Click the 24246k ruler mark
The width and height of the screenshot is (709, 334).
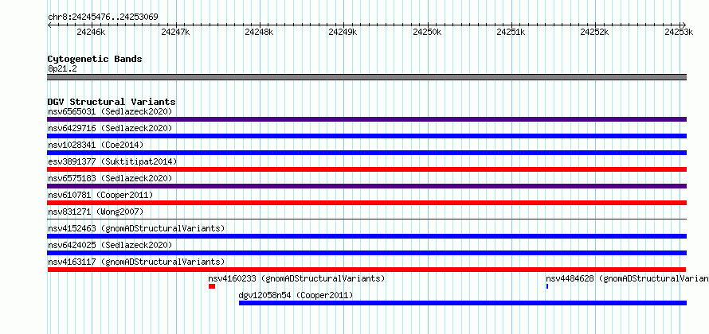click(91, 32)
